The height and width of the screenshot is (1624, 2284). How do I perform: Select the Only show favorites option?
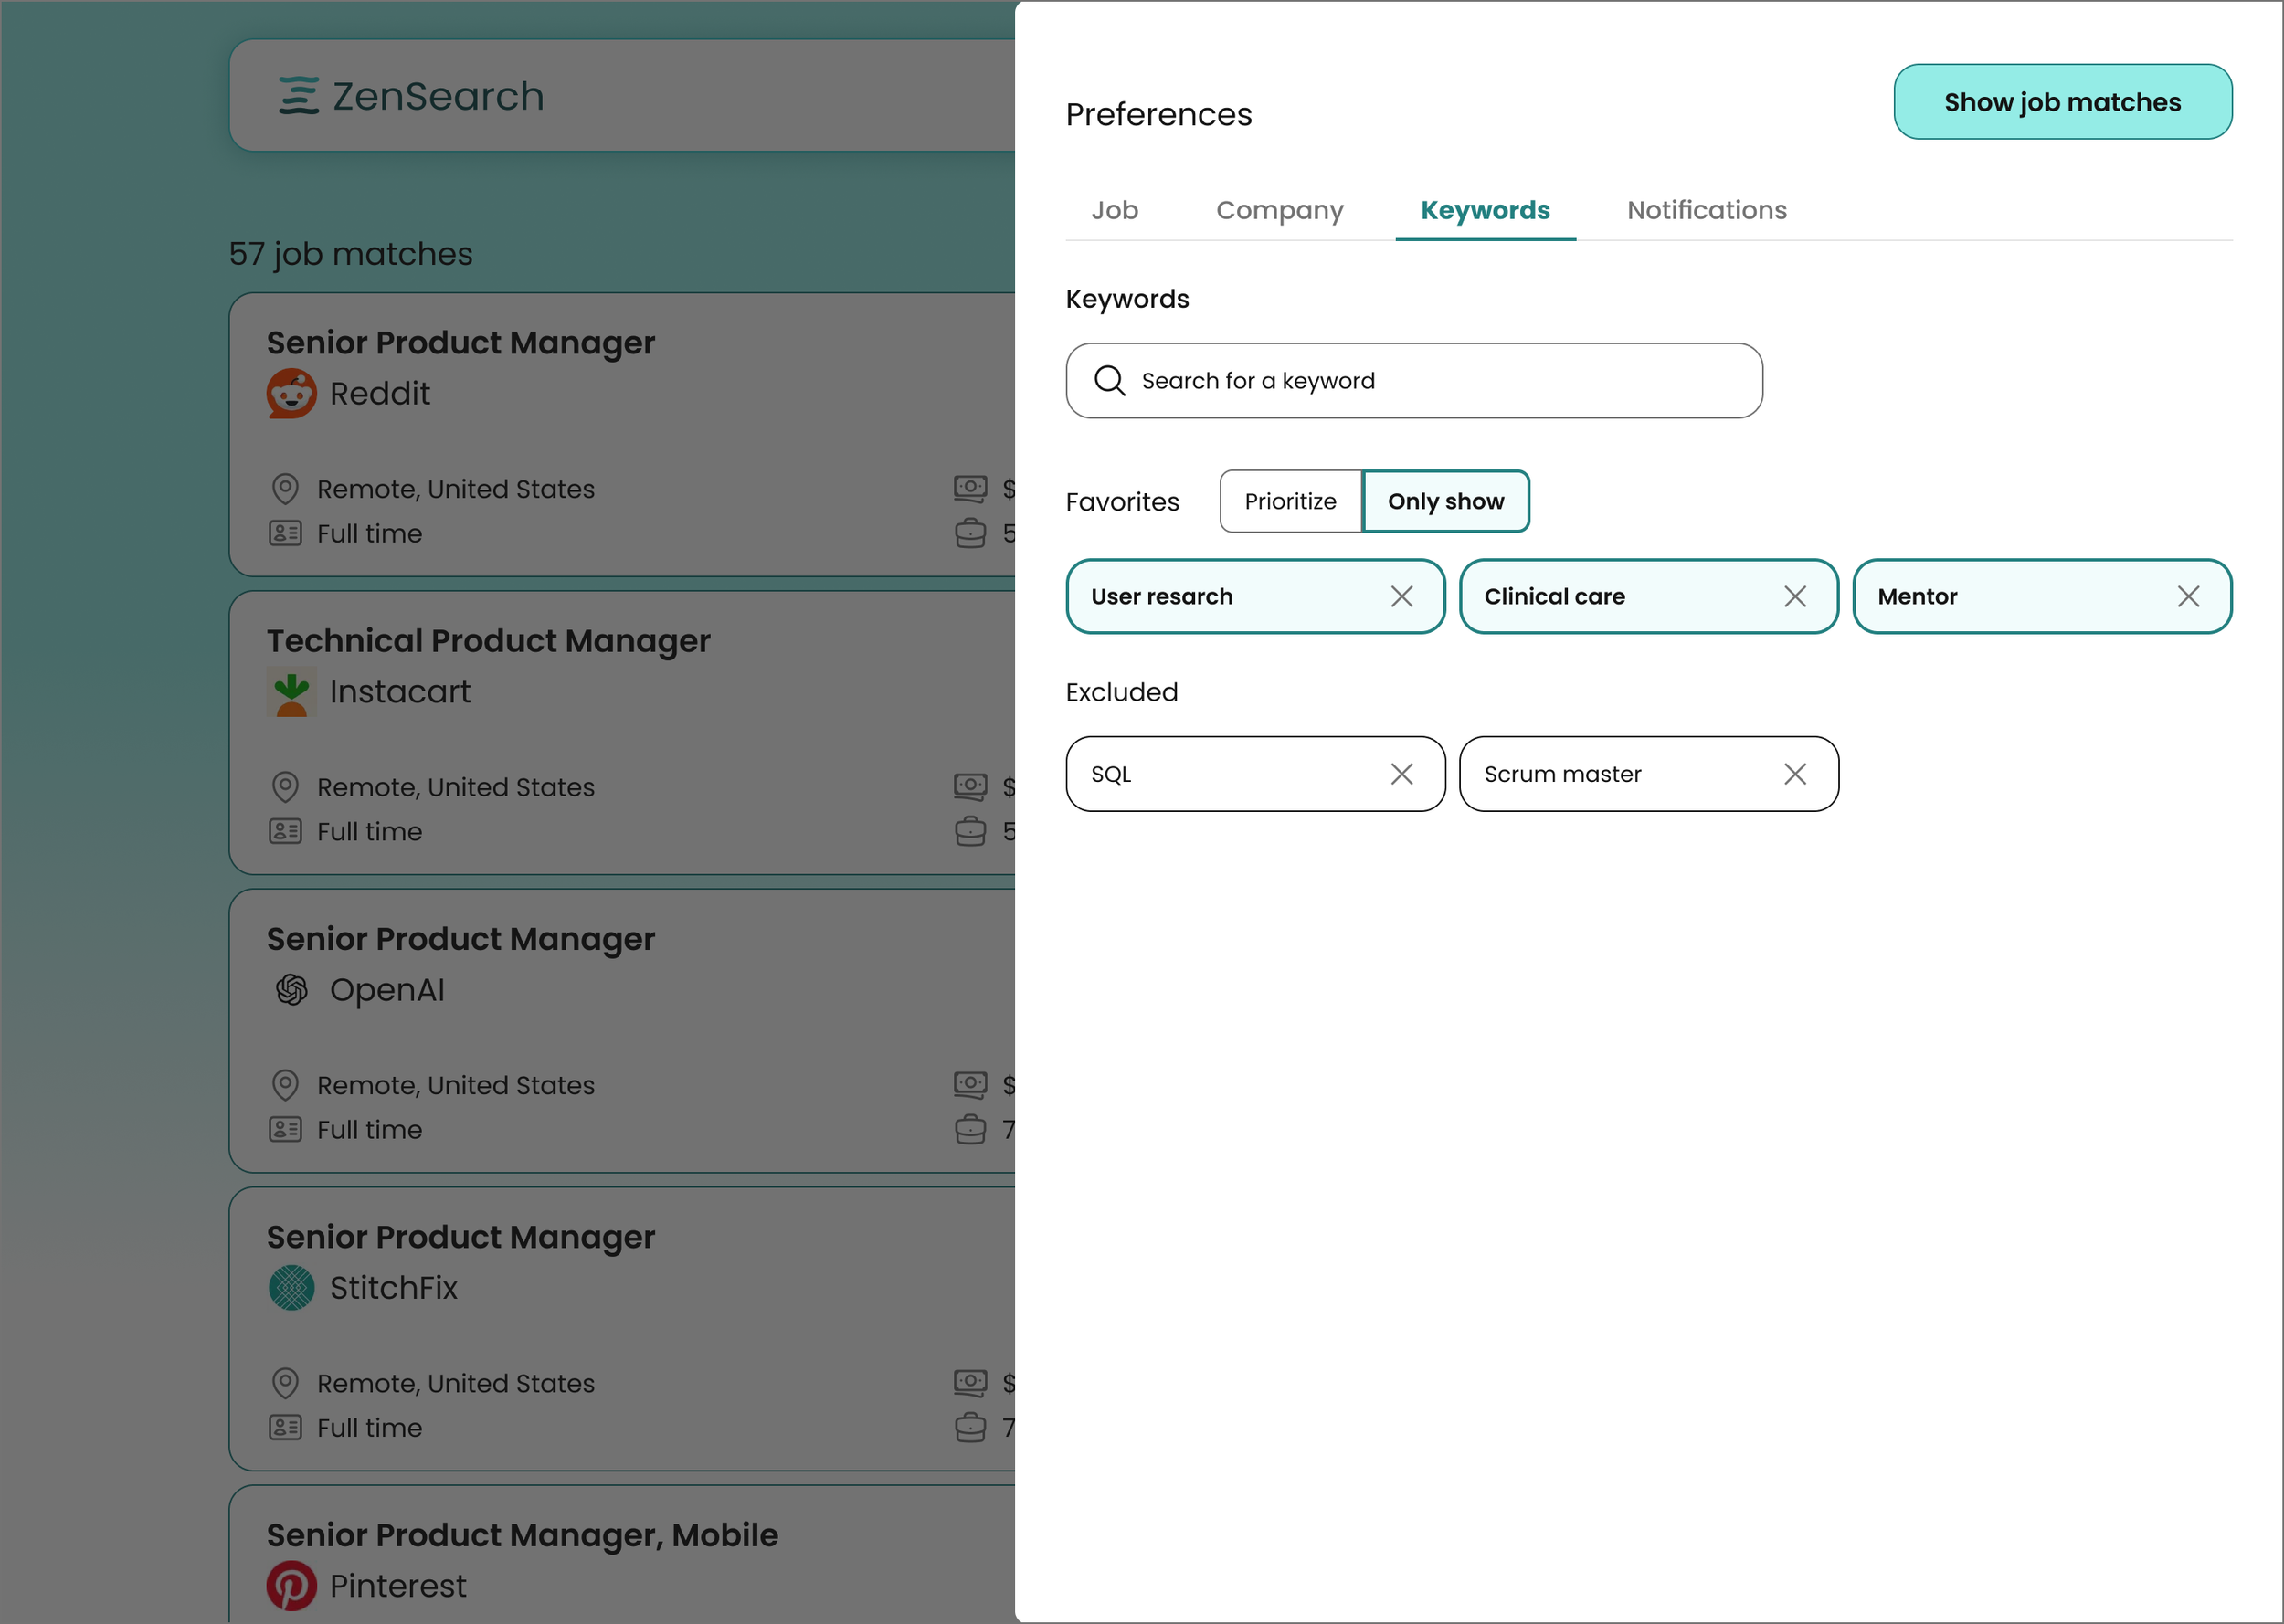tap(1445, 501)
